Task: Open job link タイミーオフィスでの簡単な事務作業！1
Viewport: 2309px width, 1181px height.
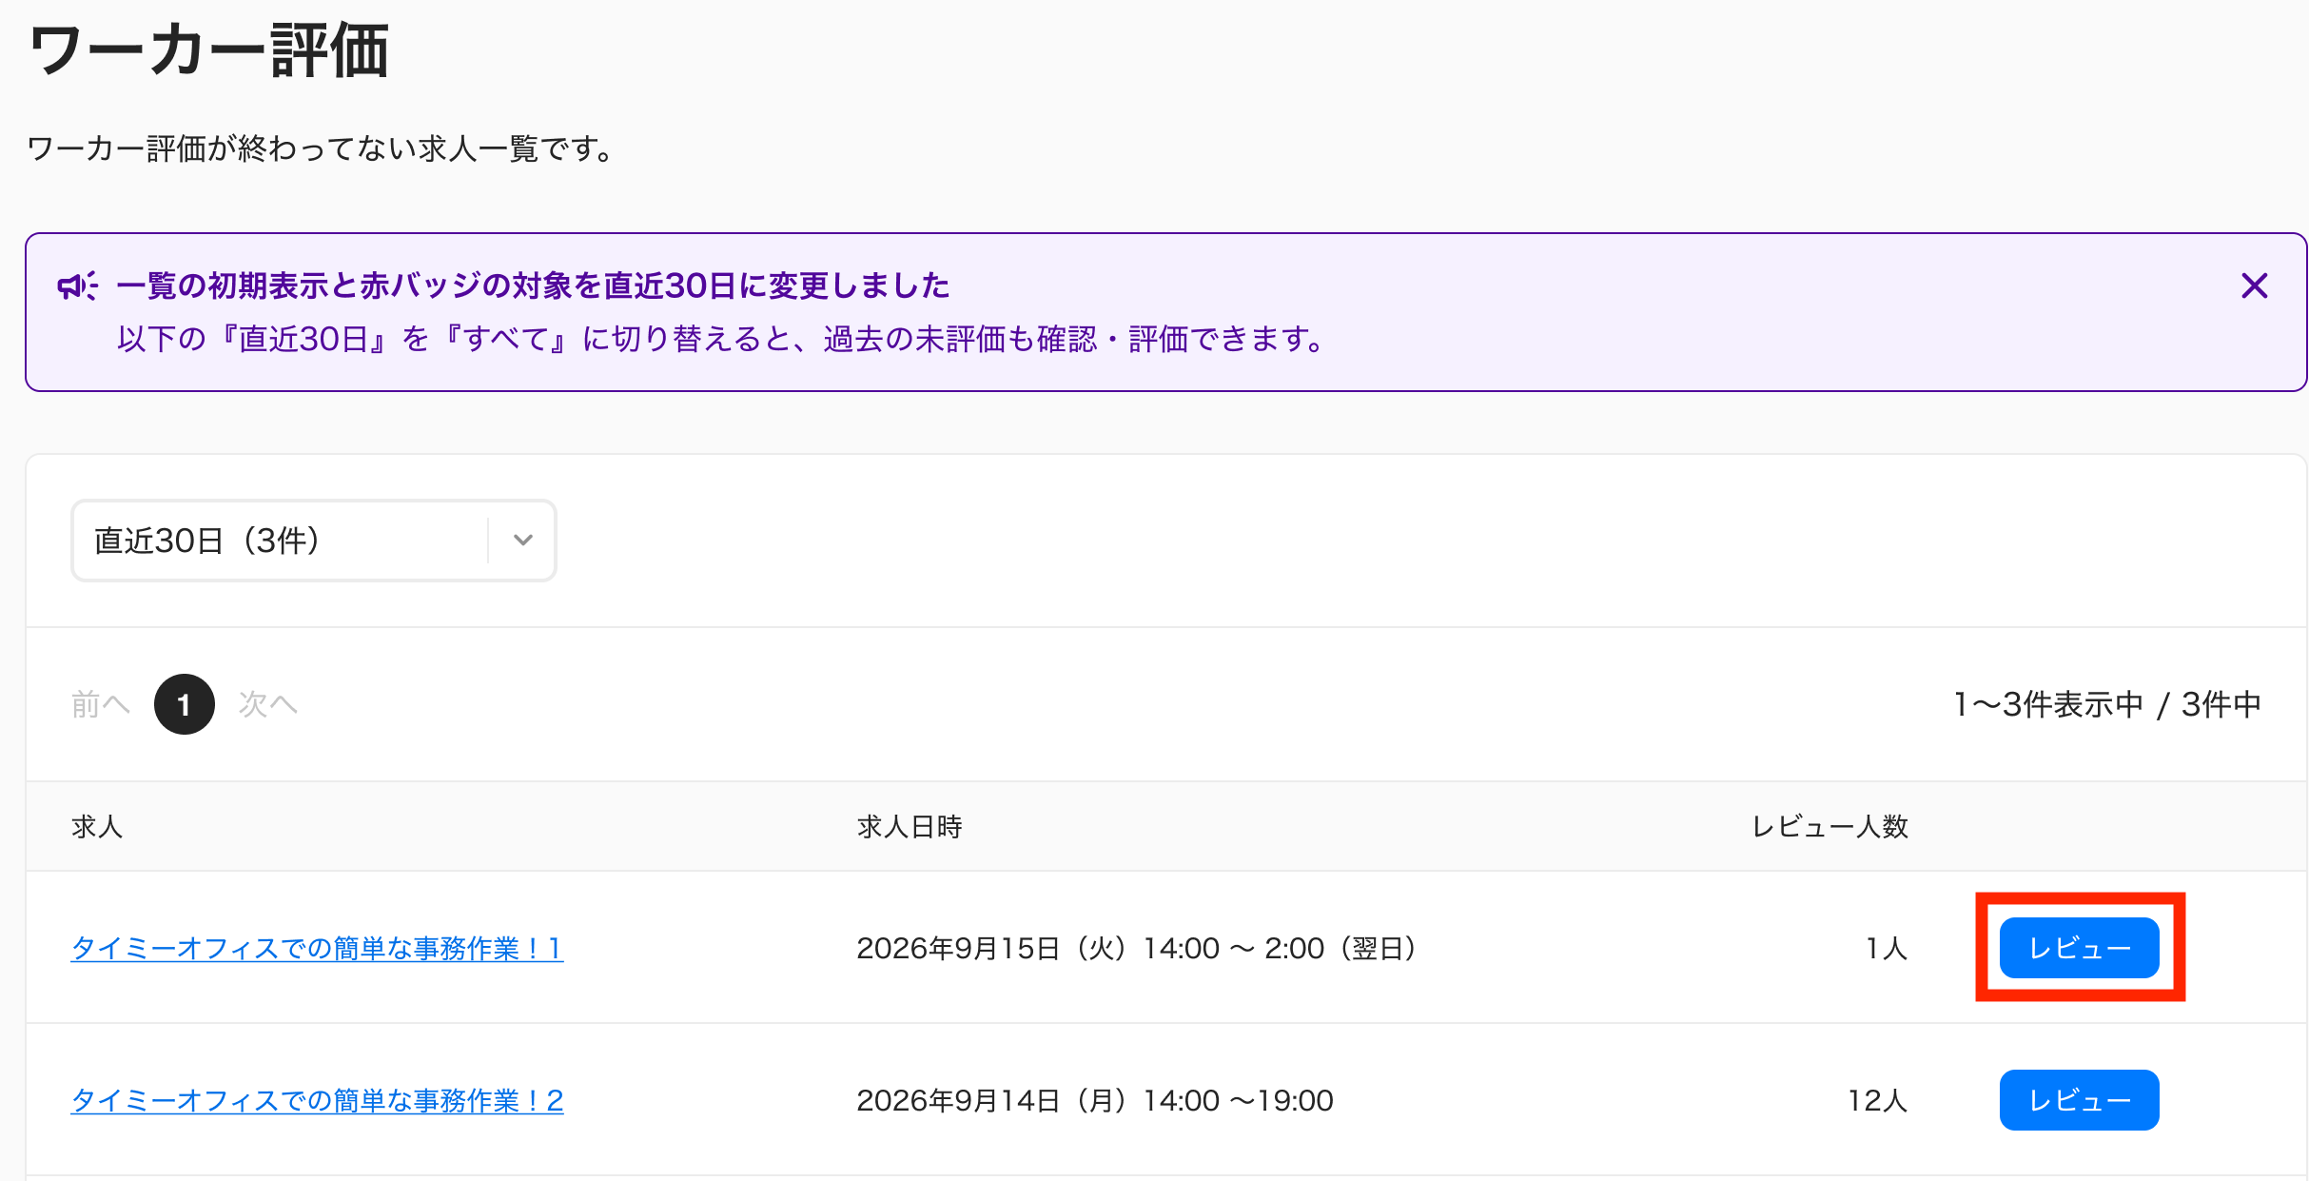Action: coord(317,948)
